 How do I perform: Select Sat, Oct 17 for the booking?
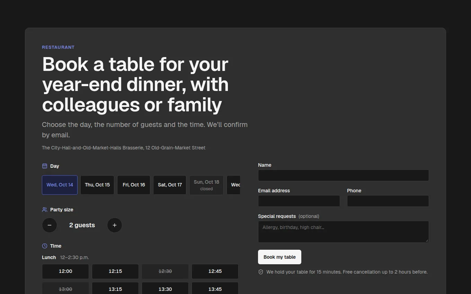pyautogui.click(x=170, y=185)
